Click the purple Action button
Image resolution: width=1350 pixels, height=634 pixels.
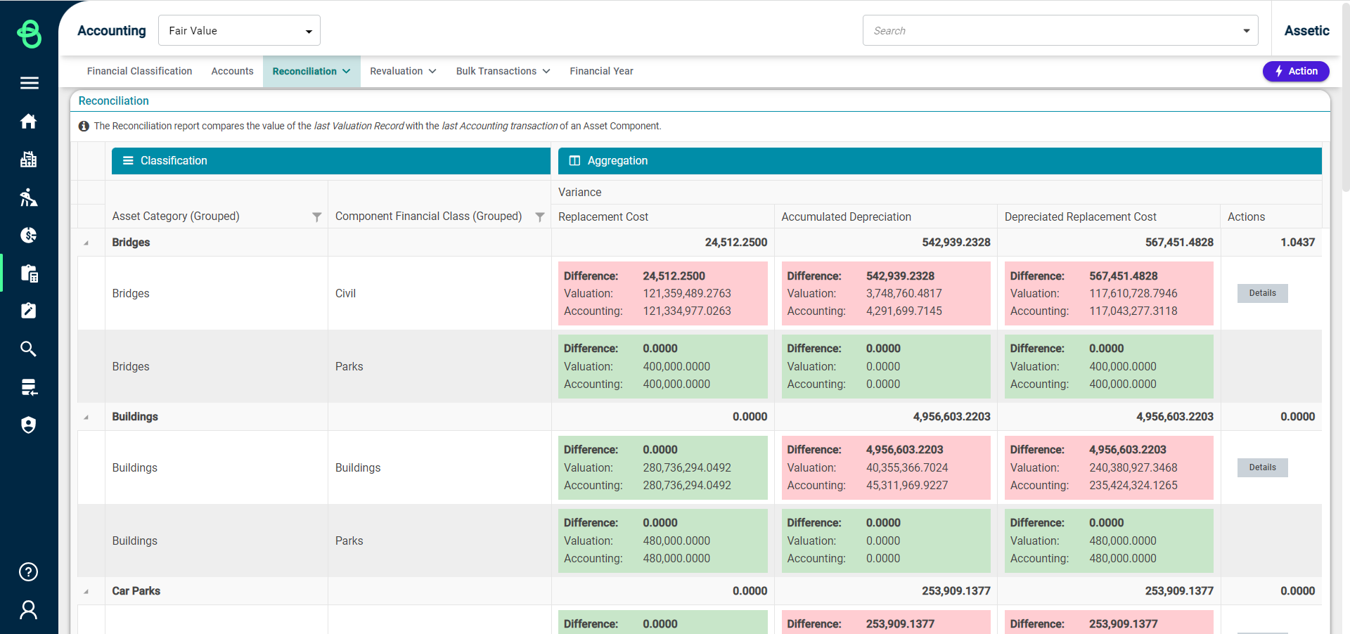(x=1295, y=72)
